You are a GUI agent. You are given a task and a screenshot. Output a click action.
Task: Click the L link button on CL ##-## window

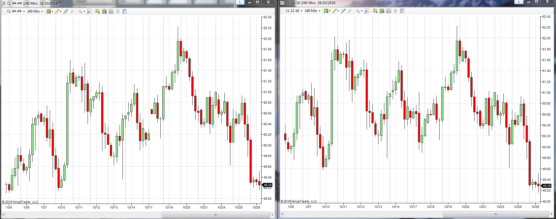coord(240,2)
